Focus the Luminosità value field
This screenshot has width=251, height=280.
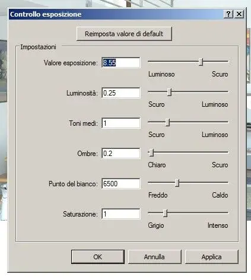[121, 93]
